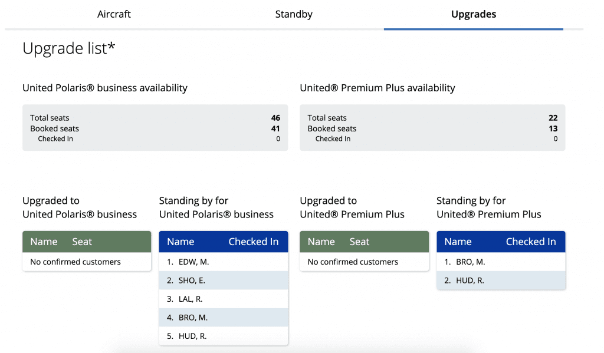604x353 pixels.
Task: Click No confirmed customers under Polaris upgrades
Action: pos(75,262)
